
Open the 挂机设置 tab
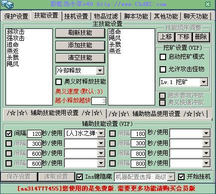76,16
